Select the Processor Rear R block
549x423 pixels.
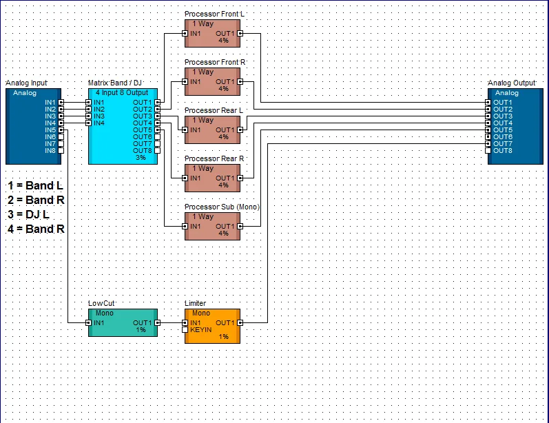[213, 178]
